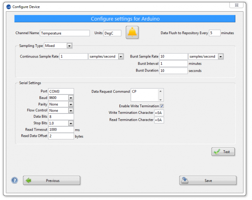Click the Channel Name field

pyautogui.click(x=65, y=33)
